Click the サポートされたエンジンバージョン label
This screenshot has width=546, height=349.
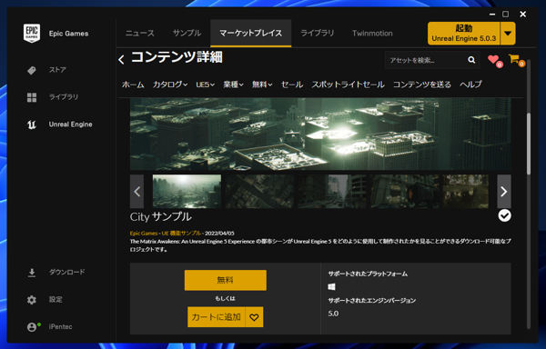[372, 300]
